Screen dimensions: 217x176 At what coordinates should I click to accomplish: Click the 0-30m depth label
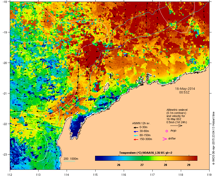pyautogui.click(x=143, y=127)
